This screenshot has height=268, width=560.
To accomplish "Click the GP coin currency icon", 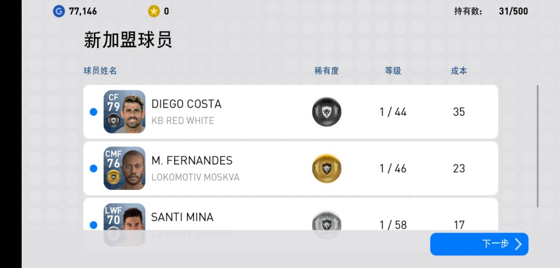I will pyautogui.click(x=59, y=11).
